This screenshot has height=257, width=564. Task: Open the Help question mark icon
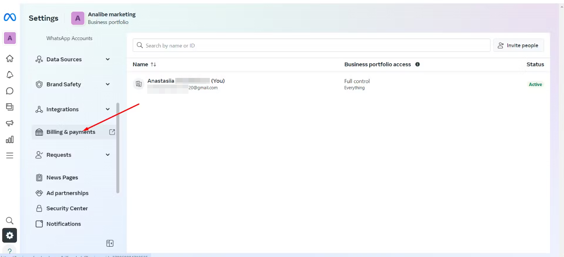pyautogui.click(x=10, y=251)
